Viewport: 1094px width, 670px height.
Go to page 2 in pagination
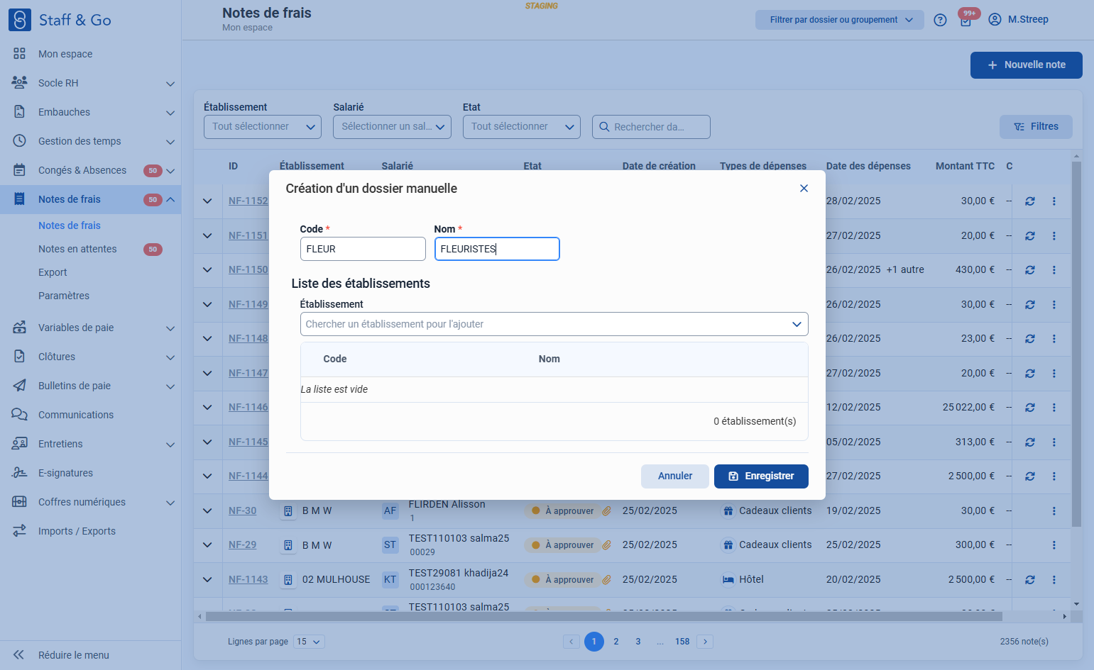pyautogui.click(x=616, y=642)
